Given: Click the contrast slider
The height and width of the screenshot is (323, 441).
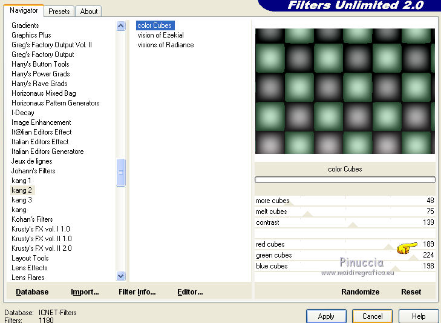Looking at the screenshot, I should (x=345, y=222).
